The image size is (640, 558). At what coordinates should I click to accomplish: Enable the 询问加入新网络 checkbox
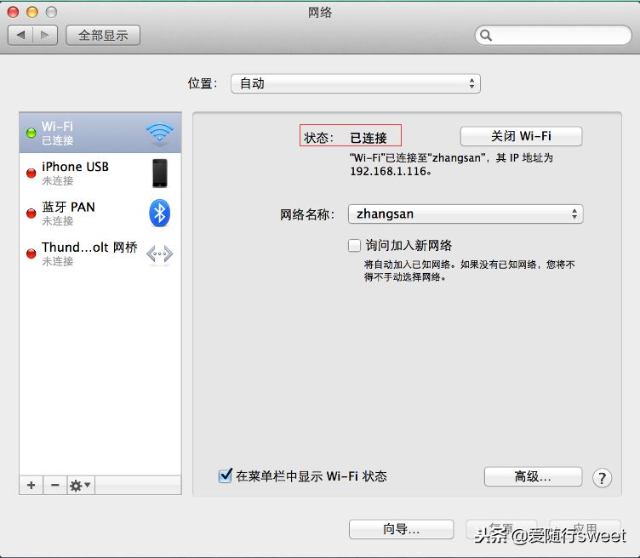tap(354, 246)
